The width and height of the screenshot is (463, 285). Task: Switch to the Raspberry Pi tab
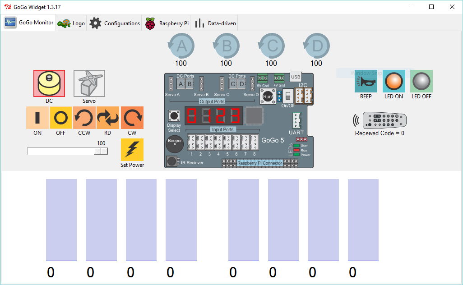pyautogui.click(x=166, y=23)
